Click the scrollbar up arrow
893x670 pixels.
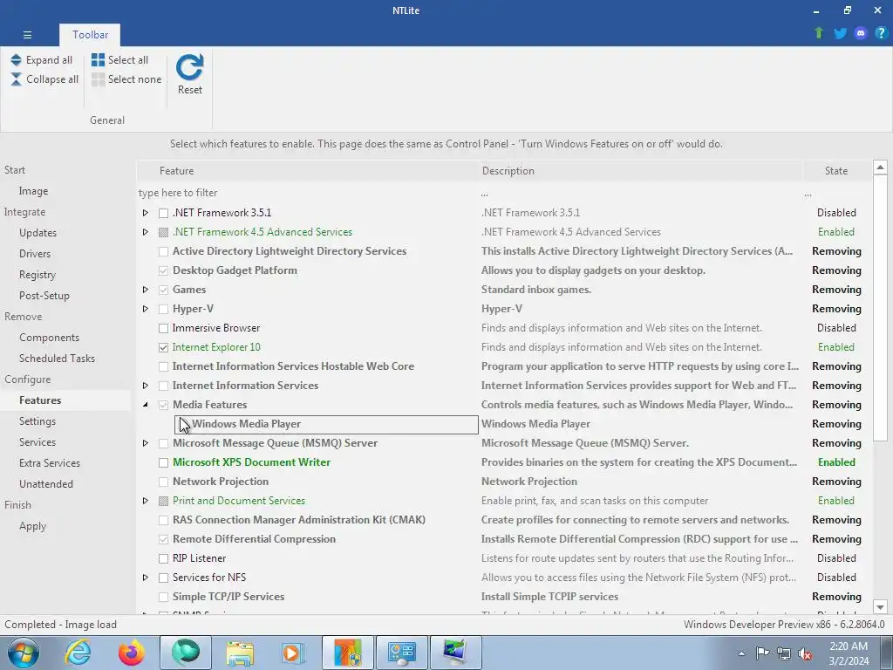880,167
